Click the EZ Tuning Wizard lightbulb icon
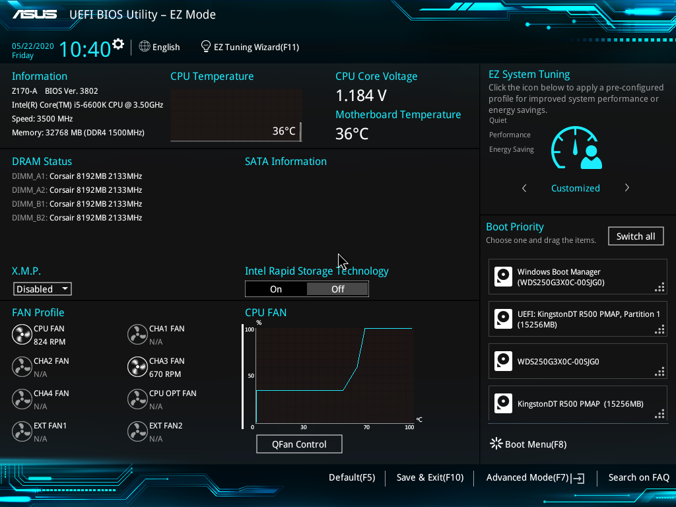Screen dimensions: 676x507 pyautogui.click(x=206, y=47)
